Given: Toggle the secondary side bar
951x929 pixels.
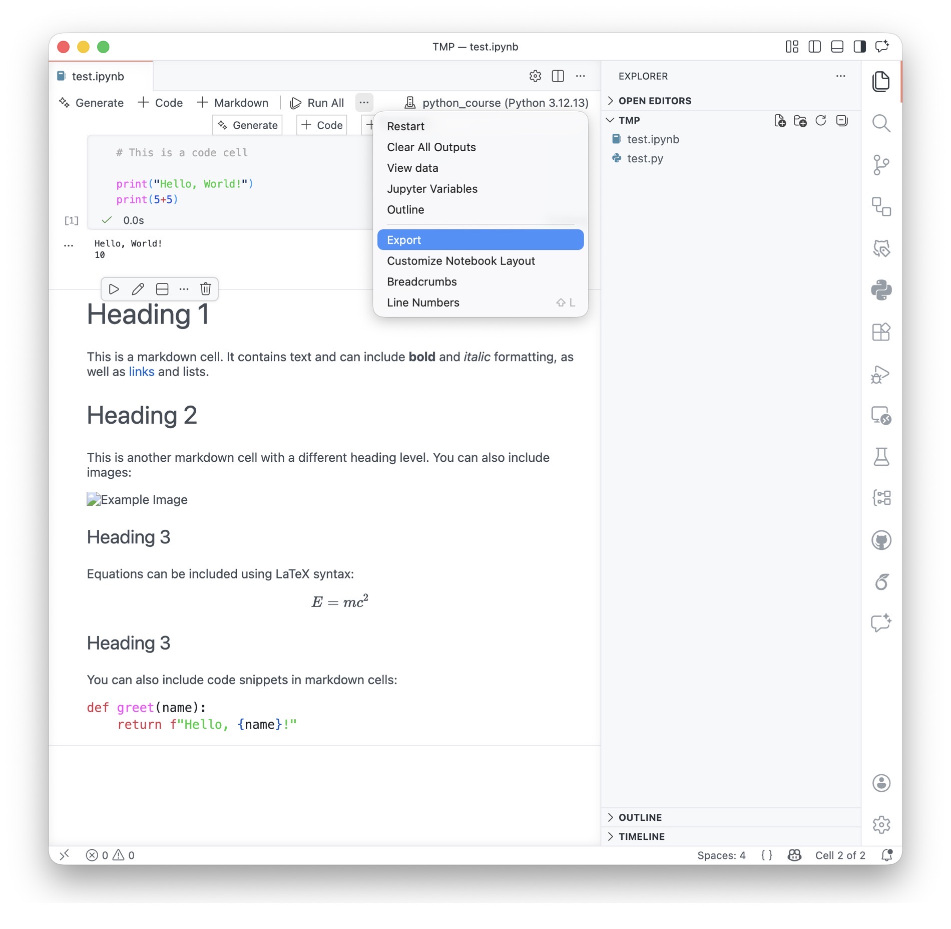Looking at the screenshot, I should coord(859,47).
